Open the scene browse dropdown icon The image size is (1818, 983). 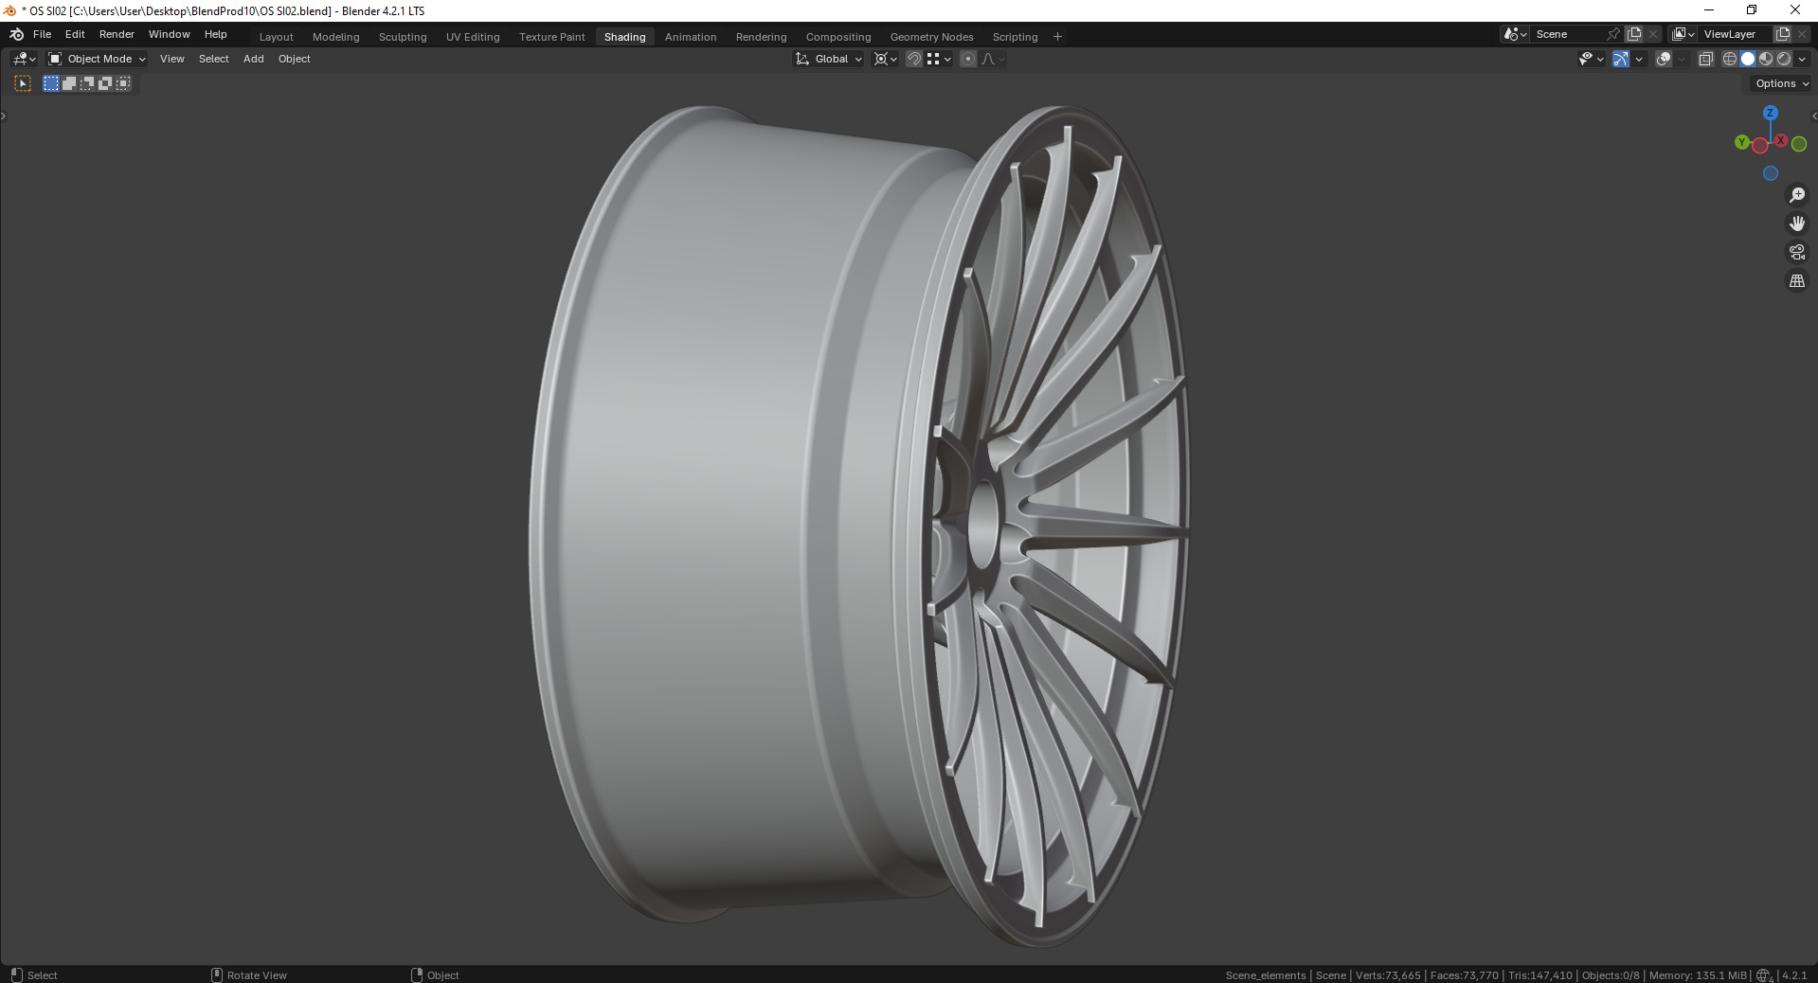[x=1516, y=34]
